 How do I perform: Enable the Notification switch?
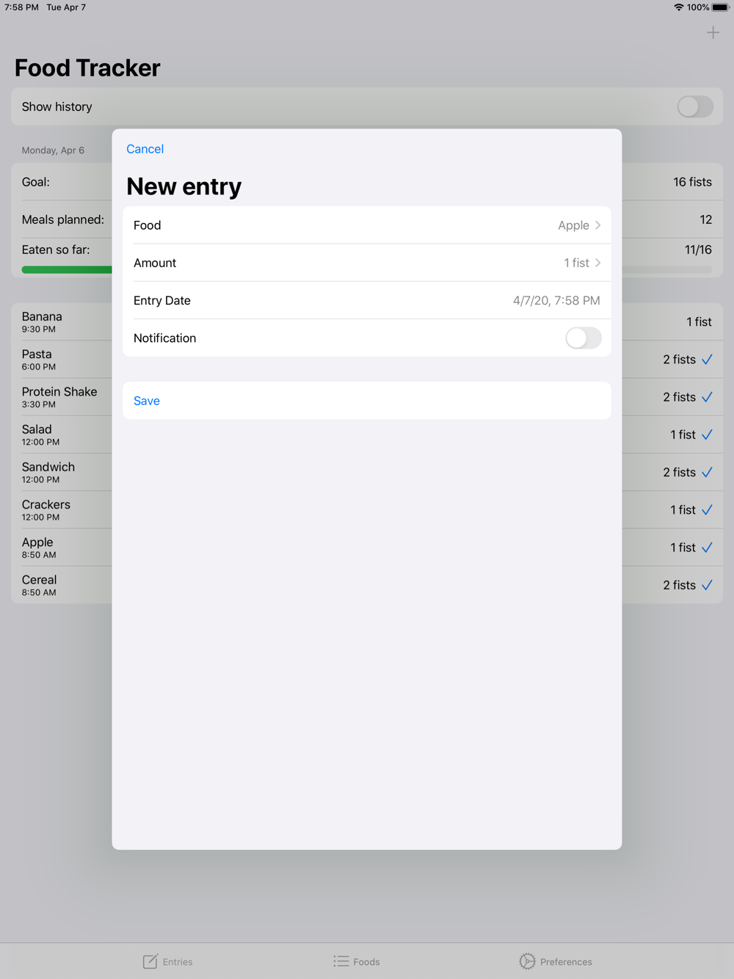pyautogui.click(x=584, y=338)
